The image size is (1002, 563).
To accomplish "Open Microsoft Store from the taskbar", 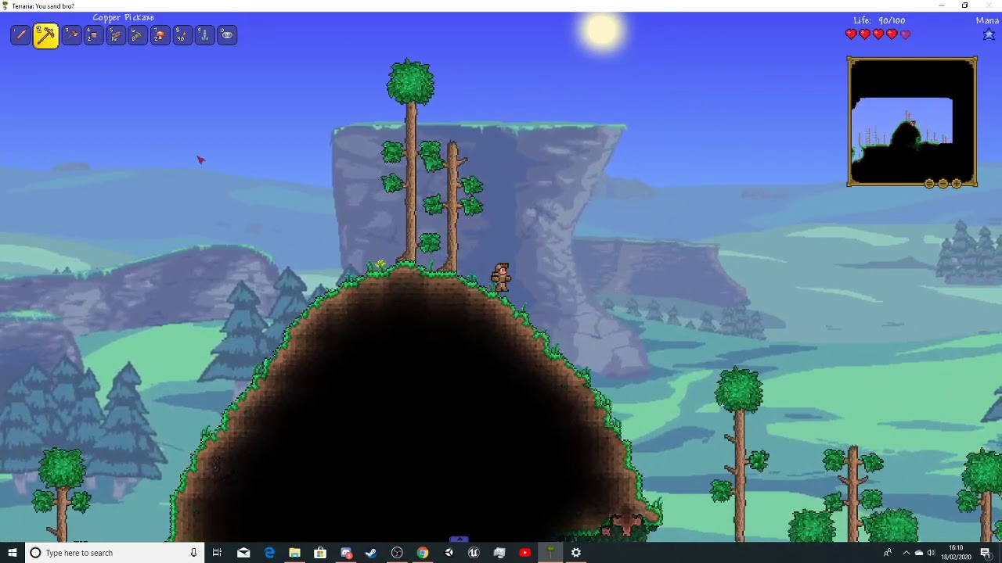I will coord(320,553).
